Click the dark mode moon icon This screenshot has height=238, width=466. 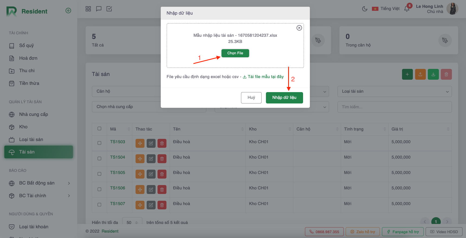(365, 9)
